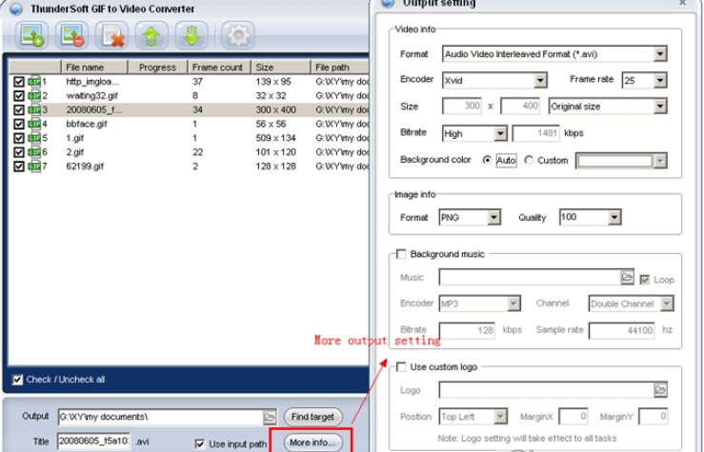Toggle the music Loop checkbox
This screenshot has height=452, width=704.
[x=645, y=280]
